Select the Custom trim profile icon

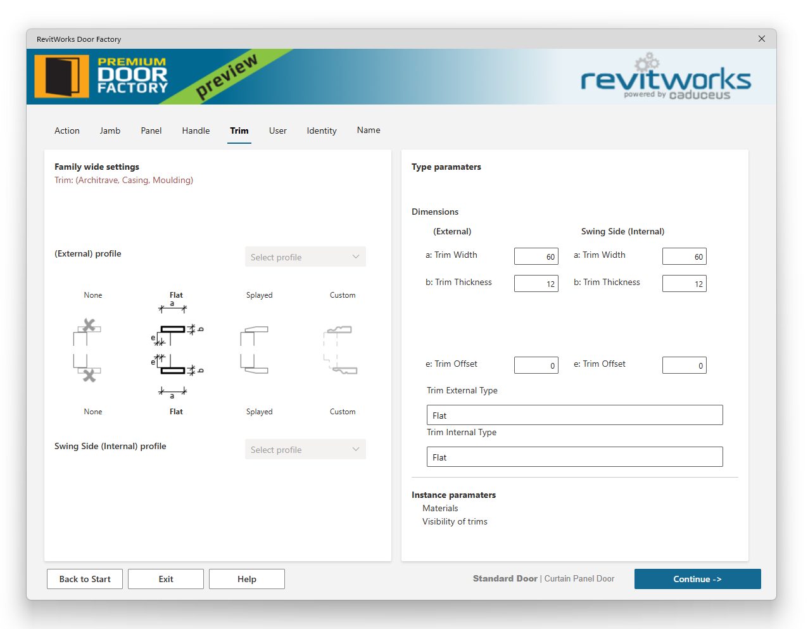click(340, 350)
